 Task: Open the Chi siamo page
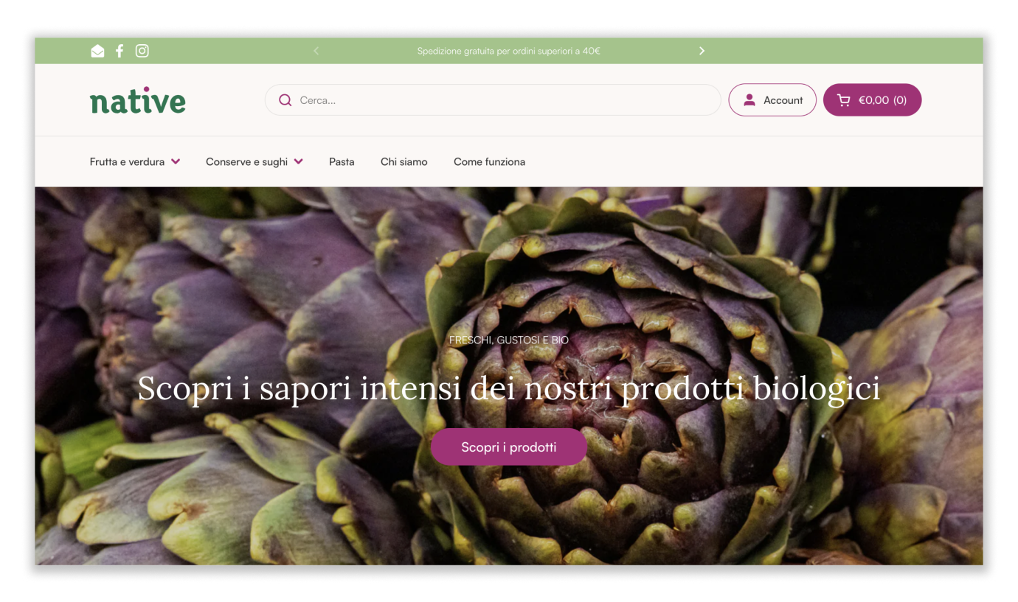[404, 161]
